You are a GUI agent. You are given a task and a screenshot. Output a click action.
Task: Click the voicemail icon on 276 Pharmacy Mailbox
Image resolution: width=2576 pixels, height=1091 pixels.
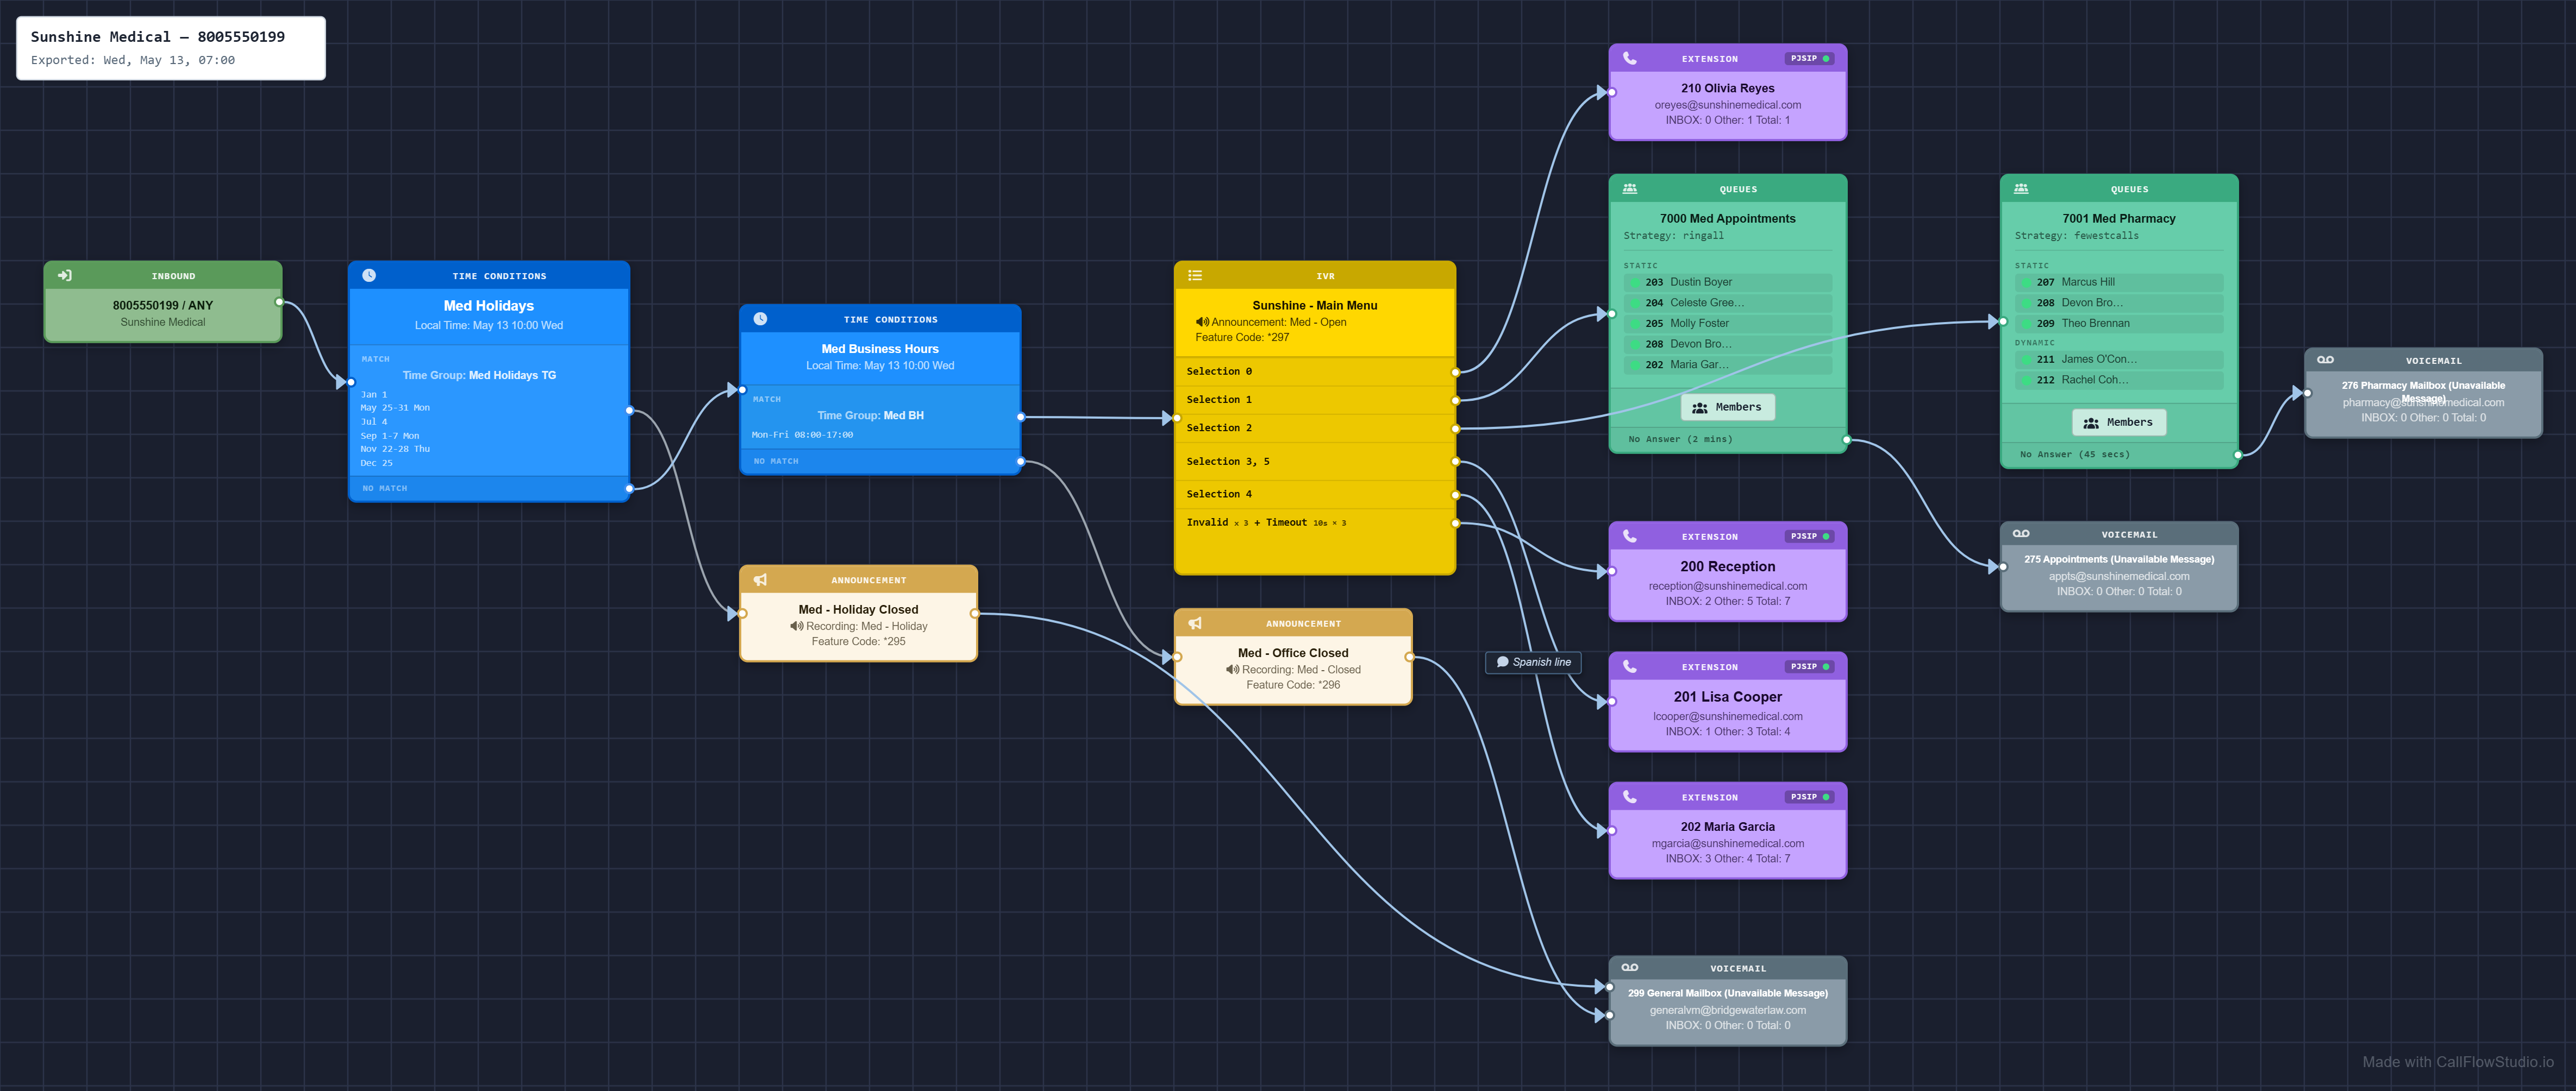2325,360
